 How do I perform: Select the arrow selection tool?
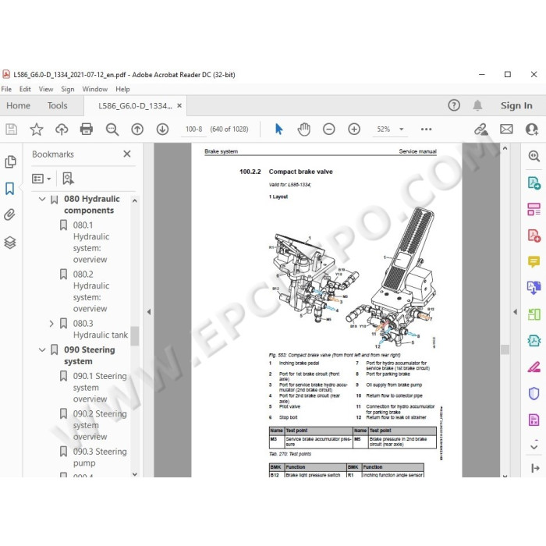click(x=278, y=129)
